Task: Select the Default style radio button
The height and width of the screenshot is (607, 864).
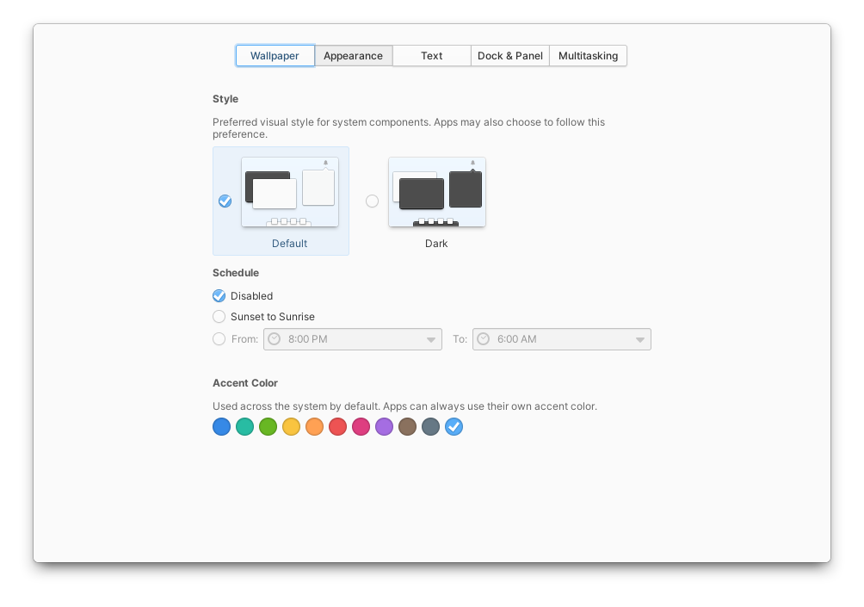Action: (x=225, y=201)
